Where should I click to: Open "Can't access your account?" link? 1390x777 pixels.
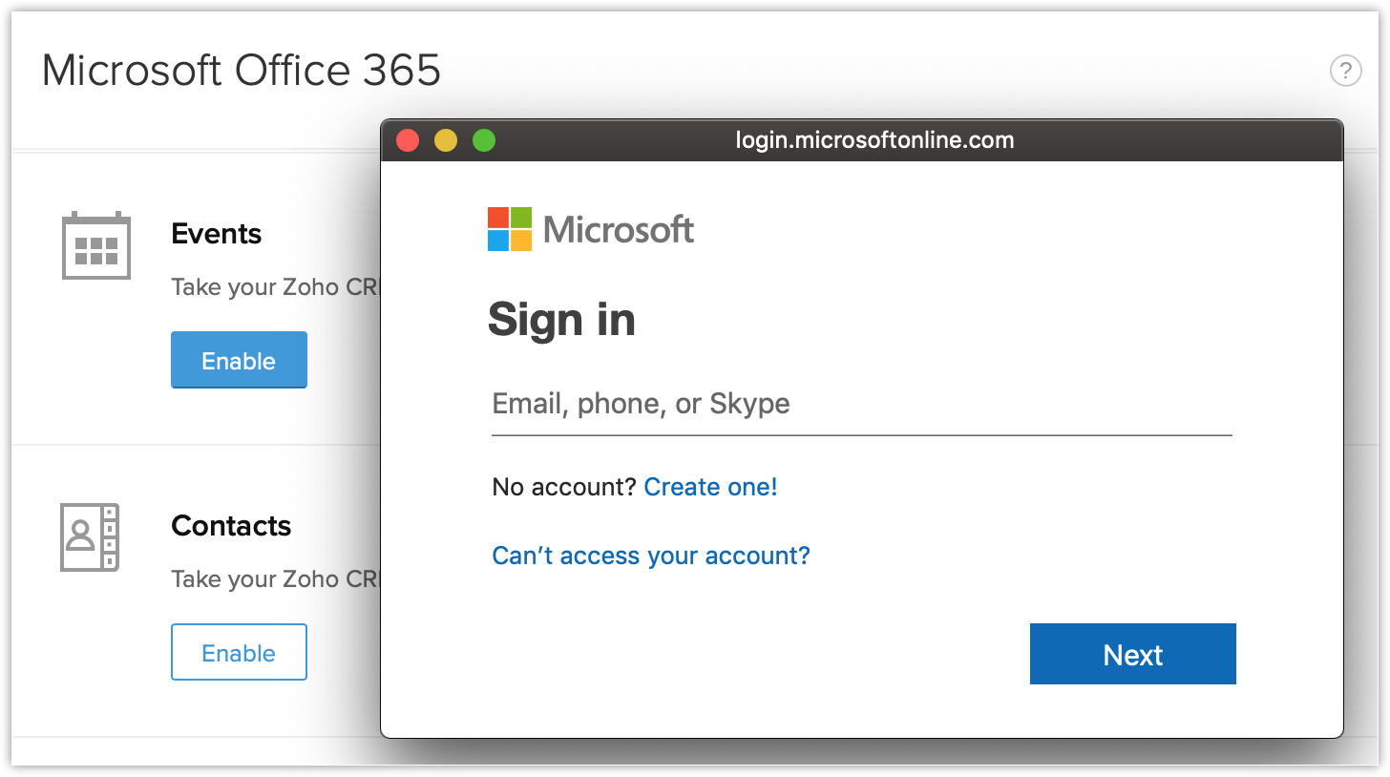click(650, 556)
